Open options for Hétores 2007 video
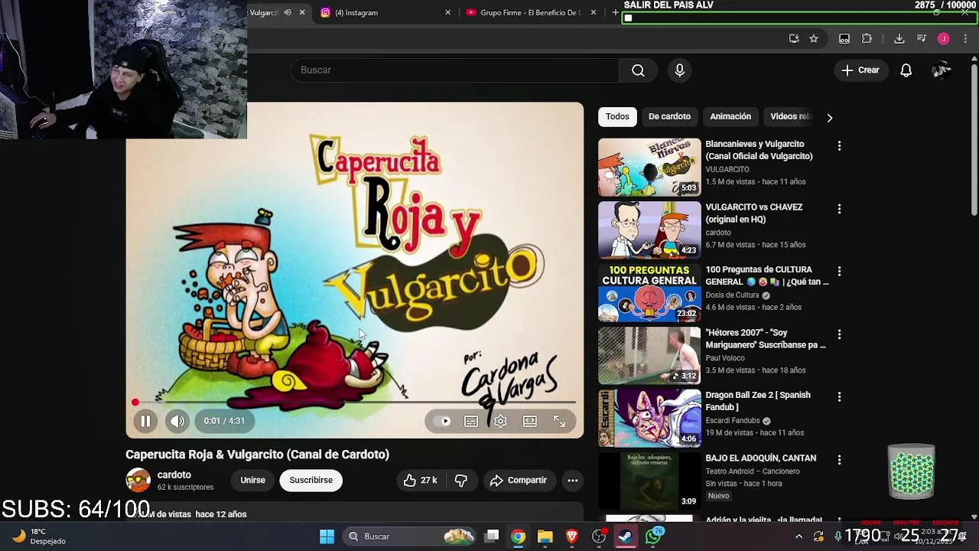Viewport: 979px width, 551px height. [839, 334]
